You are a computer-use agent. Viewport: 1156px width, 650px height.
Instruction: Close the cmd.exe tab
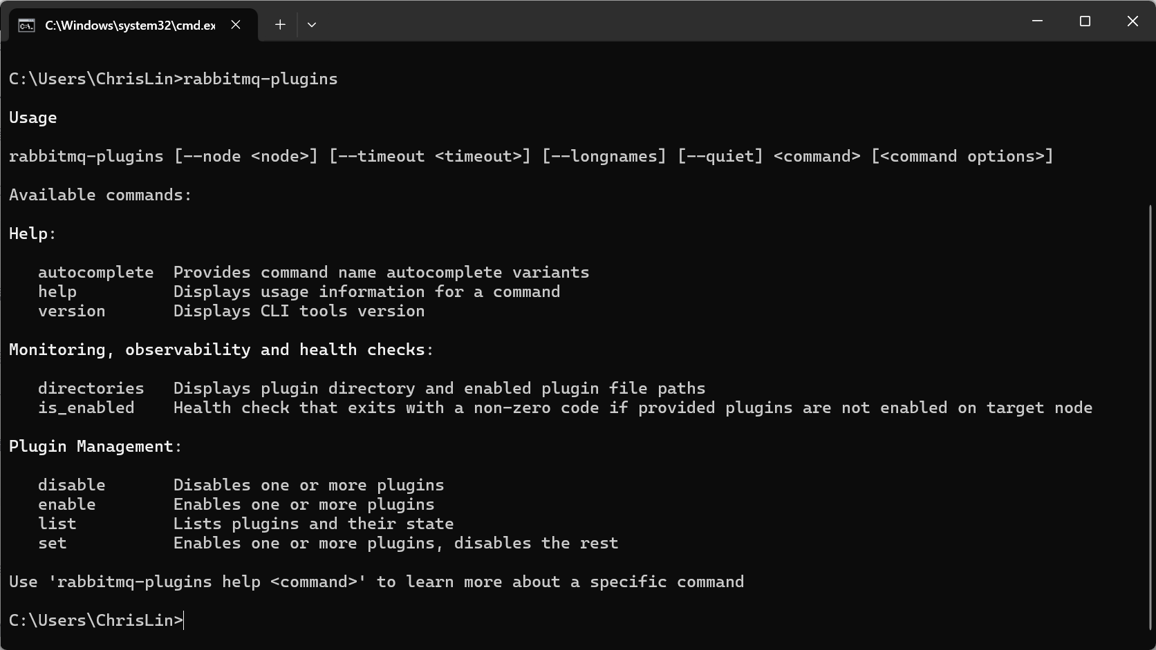point(236,25)
